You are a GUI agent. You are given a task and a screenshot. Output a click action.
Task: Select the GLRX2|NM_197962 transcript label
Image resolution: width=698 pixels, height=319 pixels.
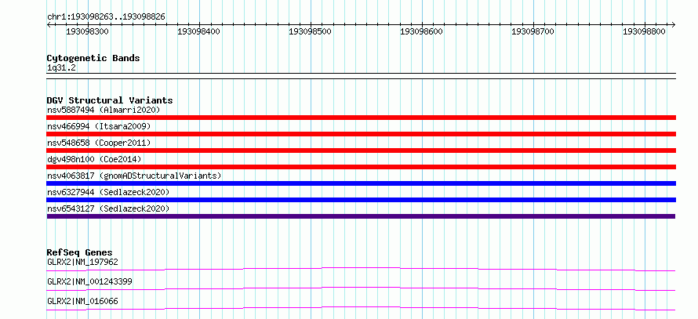tap(82, 262)
